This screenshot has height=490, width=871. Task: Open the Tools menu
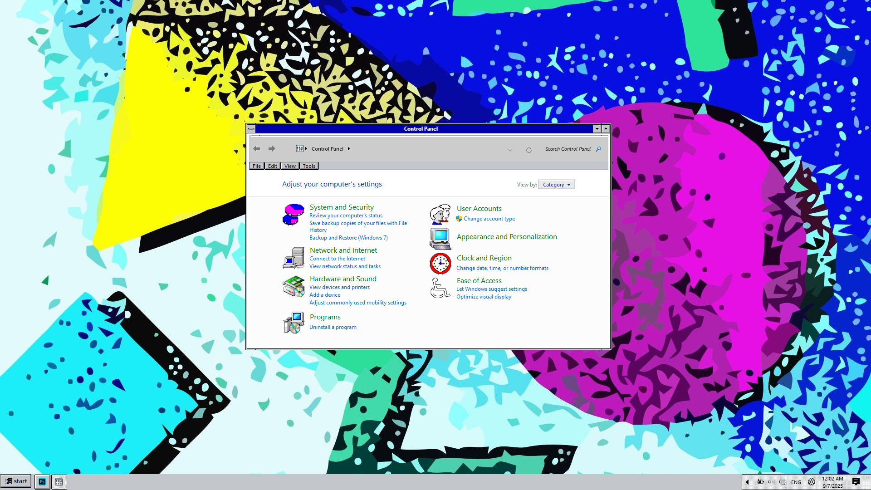coord(309,166)
